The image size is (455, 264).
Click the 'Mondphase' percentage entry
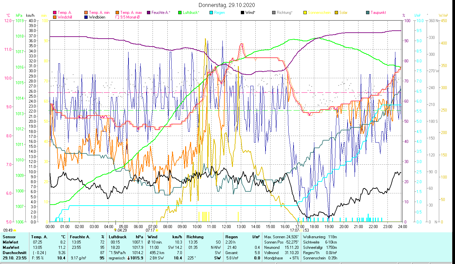click(281, 258)
